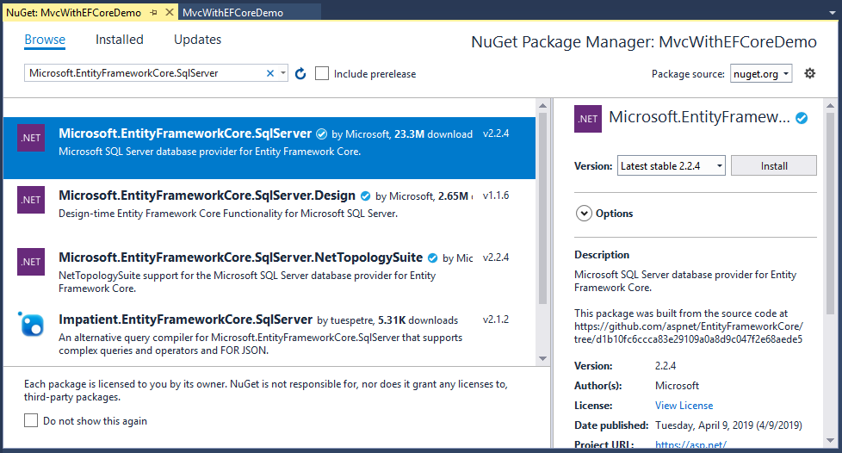Toggle Include prerelease checkbox
The width and height of the screenshot is (842, 453).
(x=322, y=73)
